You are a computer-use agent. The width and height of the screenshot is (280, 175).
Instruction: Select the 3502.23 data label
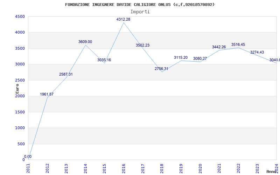point(142,45)
